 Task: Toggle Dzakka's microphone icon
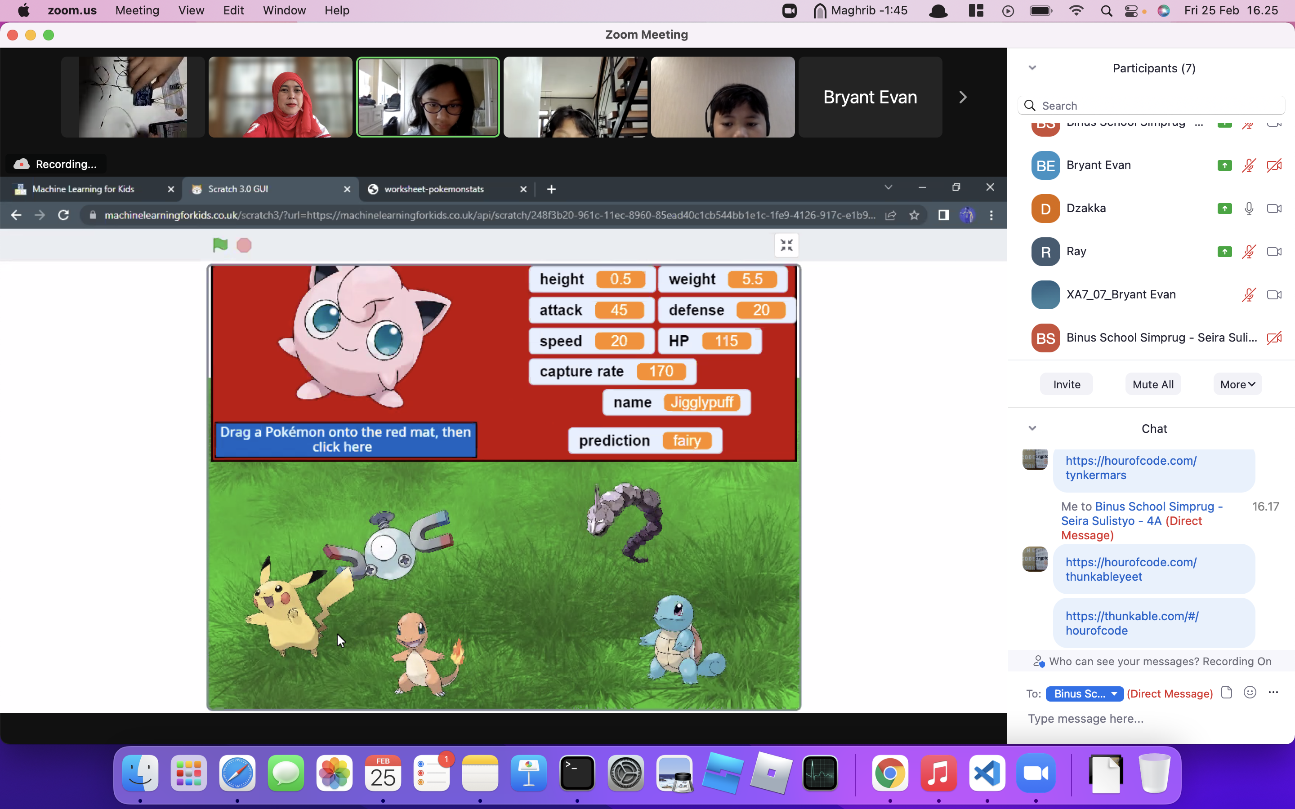(x=1248, y=209)
